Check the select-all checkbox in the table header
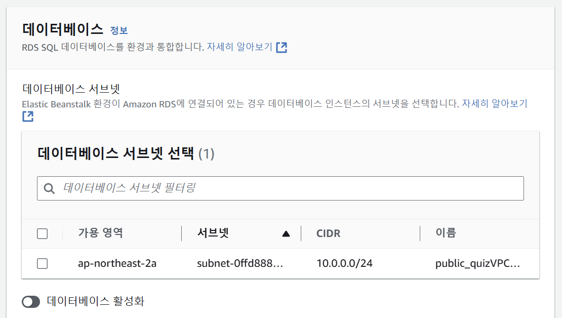 click(x=43, y=233)
